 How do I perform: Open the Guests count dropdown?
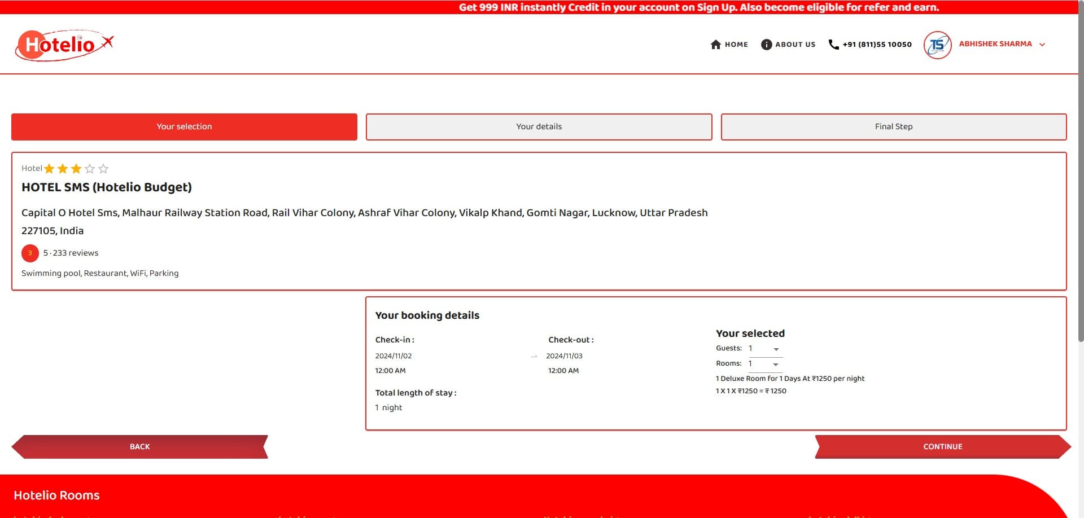pos(764,349)
